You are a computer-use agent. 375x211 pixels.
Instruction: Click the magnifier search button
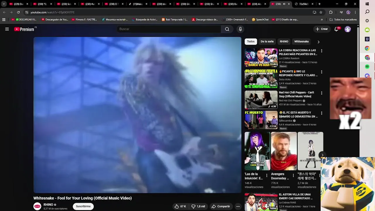point(227,29)
